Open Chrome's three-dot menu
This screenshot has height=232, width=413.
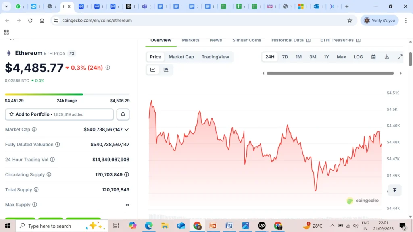(x=406, y=20)
